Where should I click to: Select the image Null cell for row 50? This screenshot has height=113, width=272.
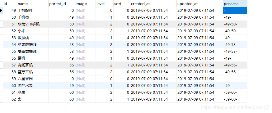point(85,17)
